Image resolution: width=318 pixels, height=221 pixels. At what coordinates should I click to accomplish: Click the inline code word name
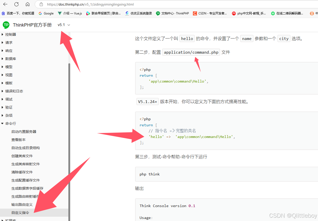pos(247,38)
